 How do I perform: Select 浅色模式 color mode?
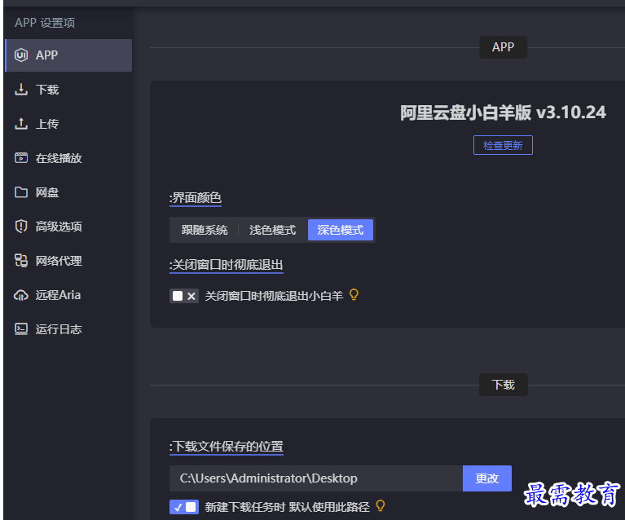click(x=273, y=230)
